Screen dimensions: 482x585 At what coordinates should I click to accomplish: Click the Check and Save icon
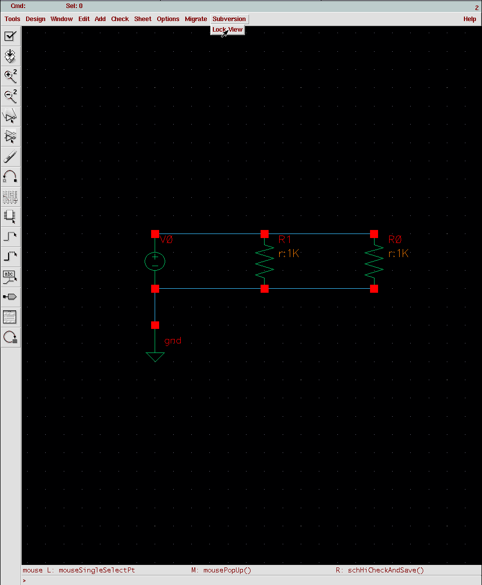pos(10,36)
